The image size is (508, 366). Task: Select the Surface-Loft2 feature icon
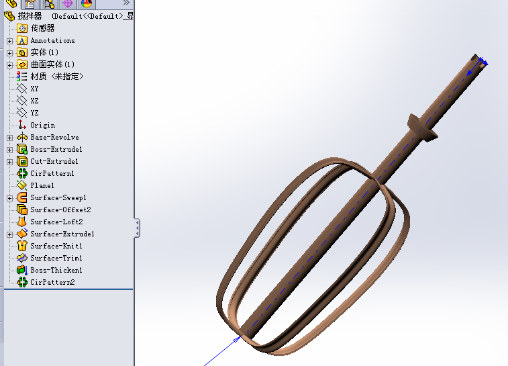pos(22,222)
